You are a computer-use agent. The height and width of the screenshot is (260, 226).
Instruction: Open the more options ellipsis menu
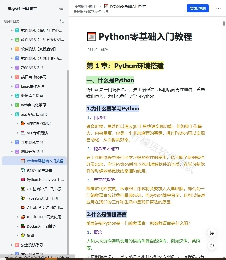pos(218,8)
